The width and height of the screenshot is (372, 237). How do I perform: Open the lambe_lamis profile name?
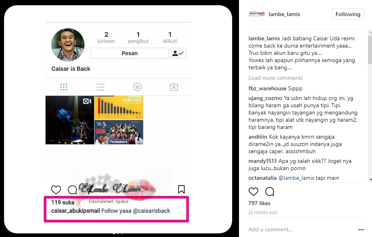pos(284,14)
